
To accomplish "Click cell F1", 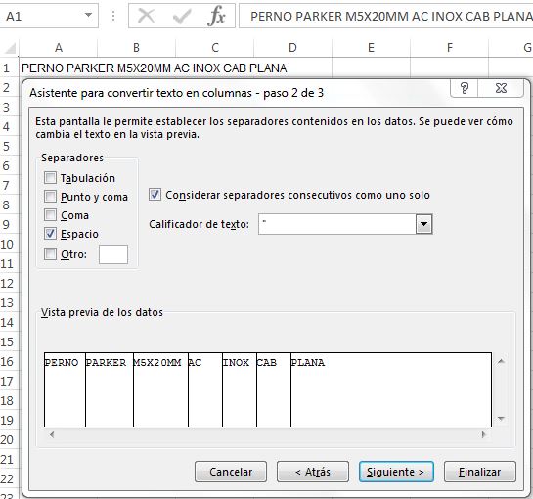I will point(449,68).
